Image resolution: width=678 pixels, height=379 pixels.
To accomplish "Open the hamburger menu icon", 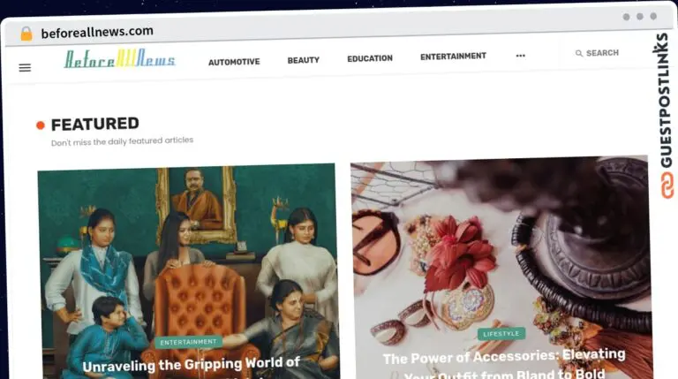I will coord(25,67).
